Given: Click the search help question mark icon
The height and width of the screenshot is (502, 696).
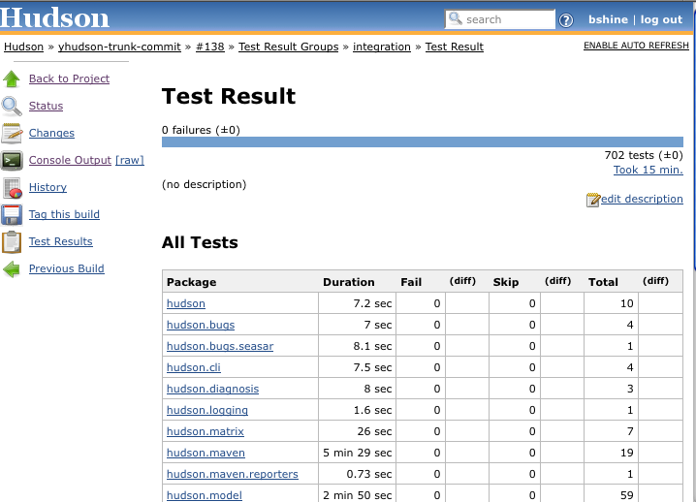Looking at the screenshot, I should 566,20.
